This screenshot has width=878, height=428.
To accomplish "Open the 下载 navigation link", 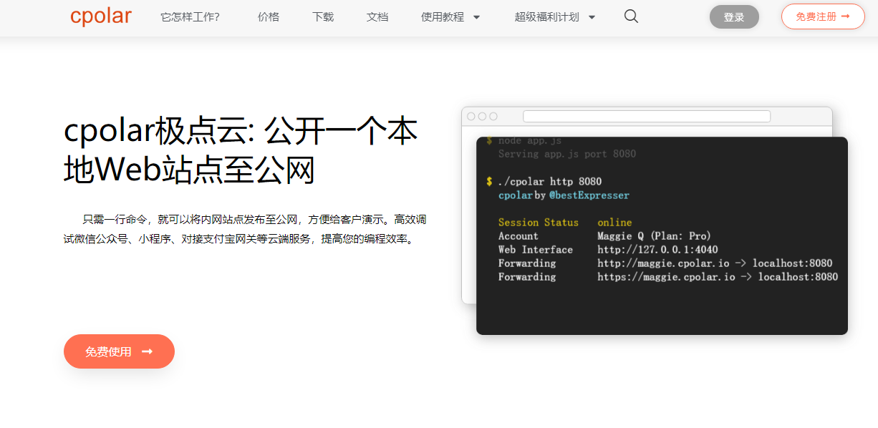I will click(x=322, y=16).
